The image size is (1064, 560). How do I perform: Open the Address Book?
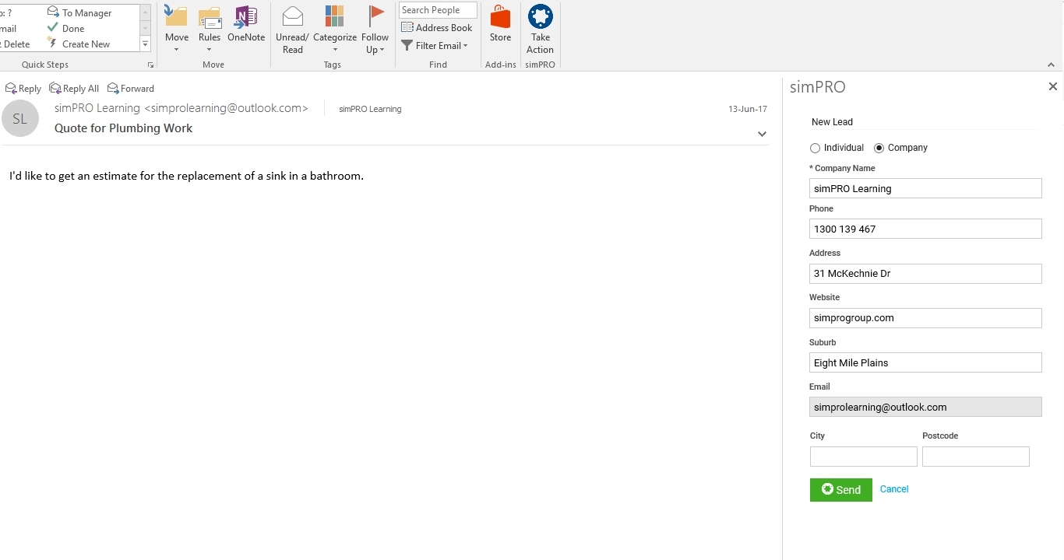coord(436,28)
